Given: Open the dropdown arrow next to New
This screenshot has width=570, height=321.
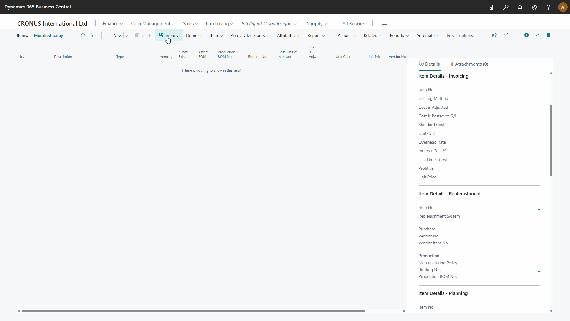Looking at the screenshot, I should point(127,36).
